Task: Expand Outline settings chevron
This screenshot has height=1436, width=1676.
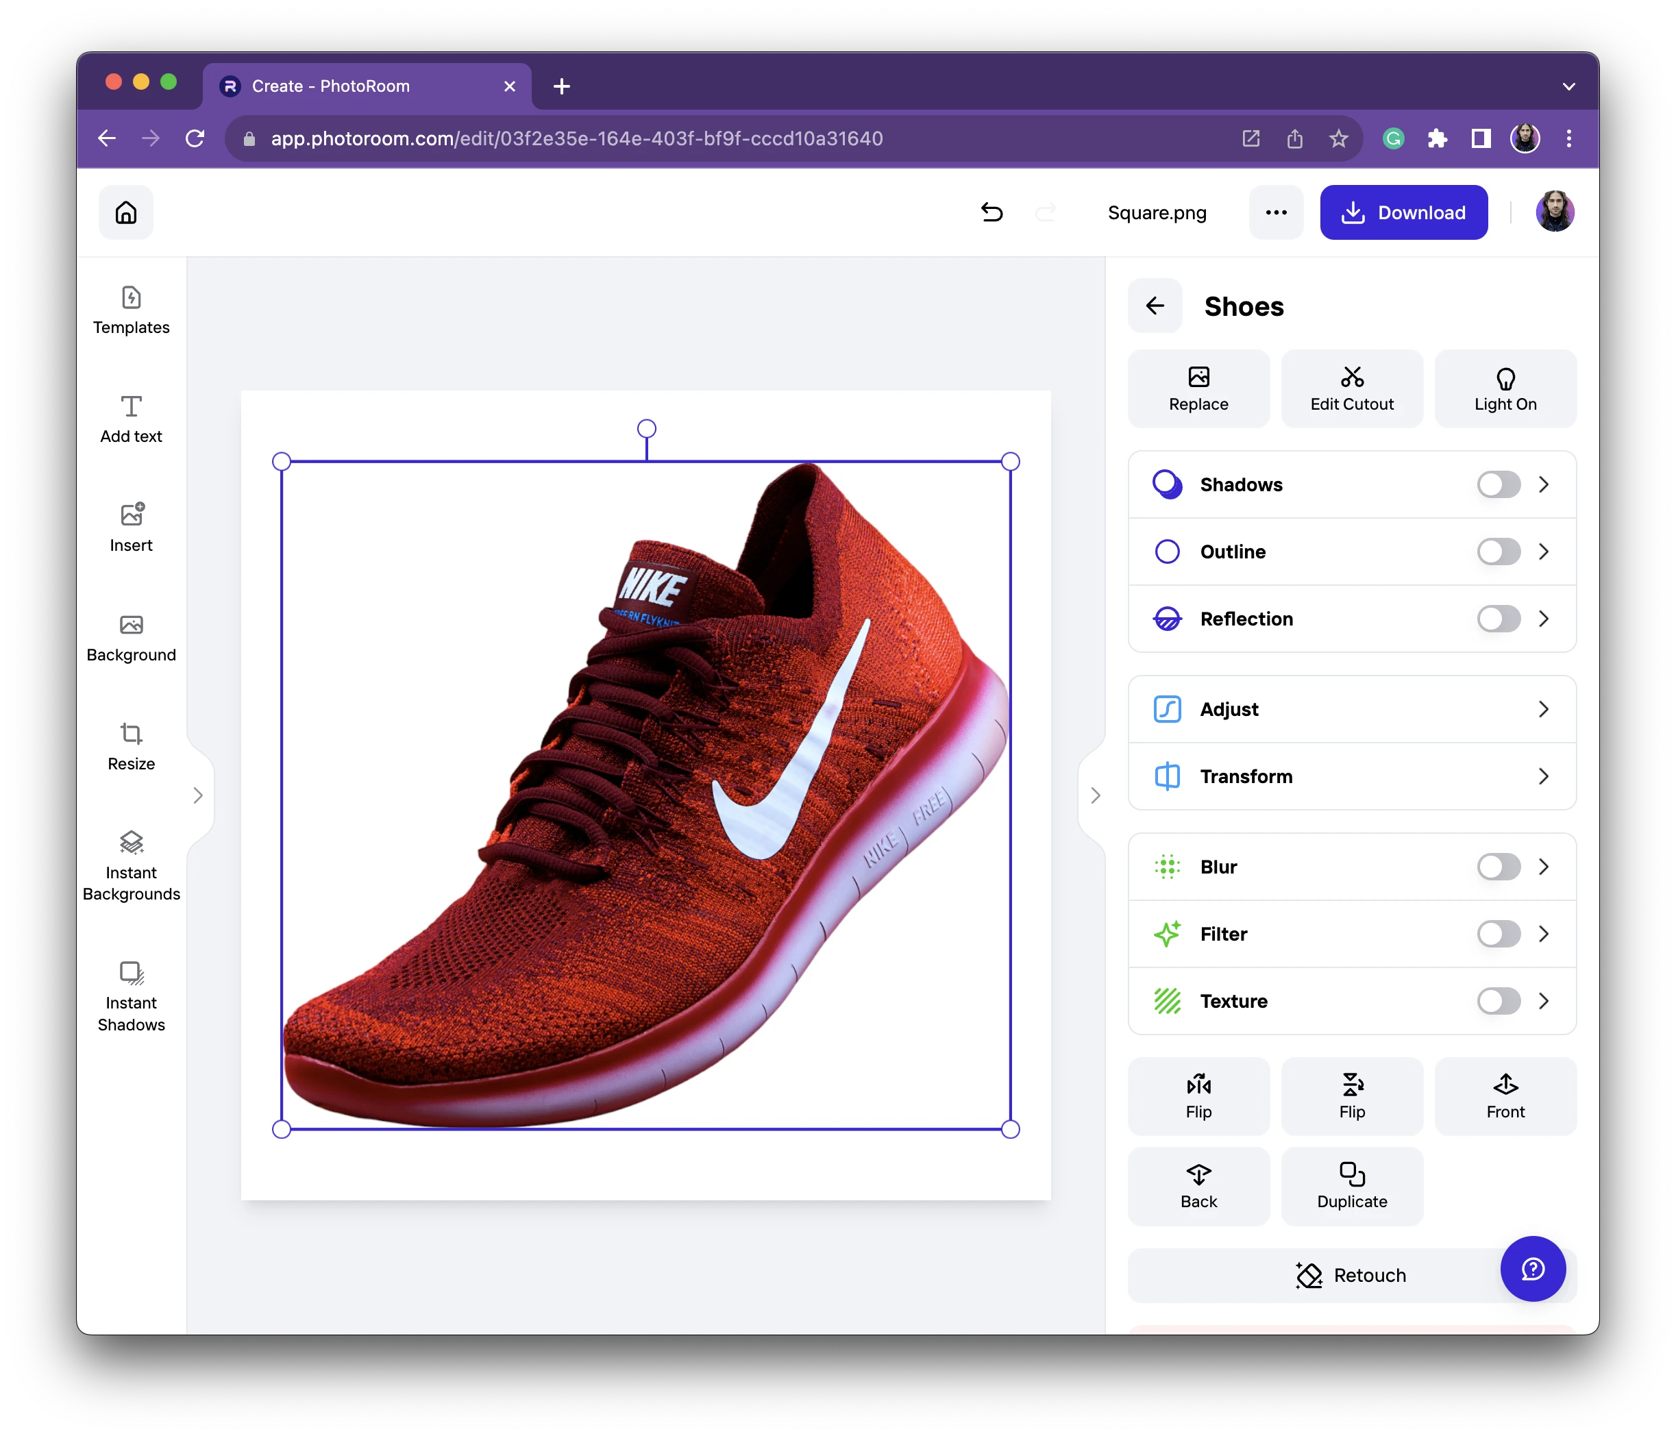Action: pyautogui.click(x=1543, y=552)
